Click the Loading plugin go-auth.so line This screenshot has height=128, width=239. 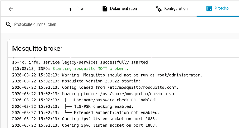pyautogui.click(x=93, y=94)
